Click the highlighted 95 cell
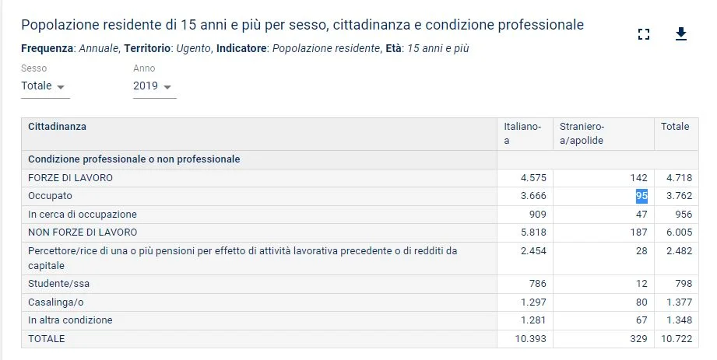 tap(641, 196)
